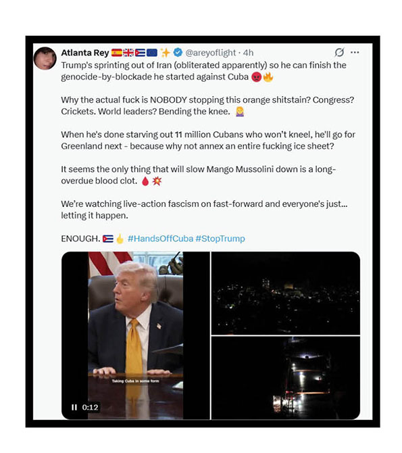Screen dimensions: 402x453
Task: Open the three-dot more options menu
Action: [x=355, y=52]
